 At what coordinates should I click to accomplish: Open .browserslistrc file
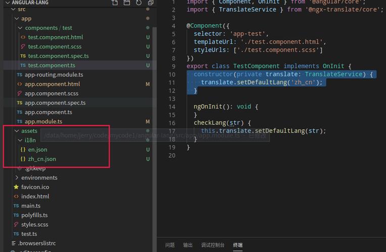[x=37, y=243]
